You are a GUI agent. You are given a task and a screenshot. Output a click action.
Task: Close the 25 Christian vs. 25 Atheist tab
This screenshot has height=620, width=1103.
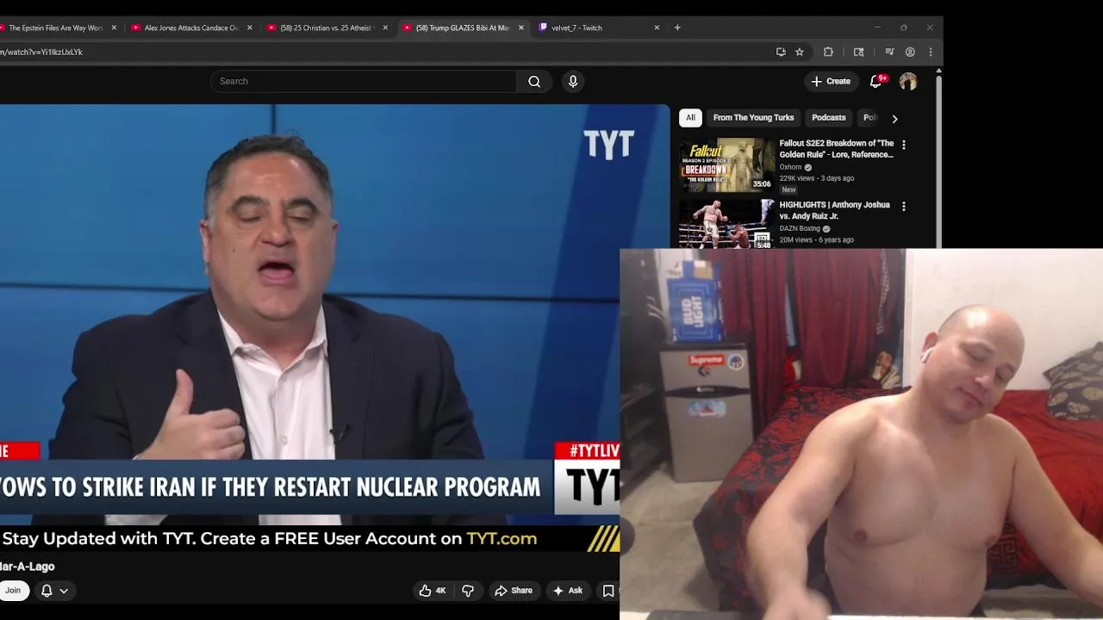(x=385, y=28)
